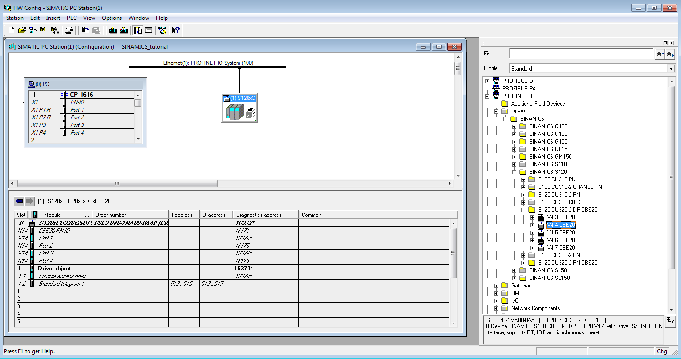Viewport: 681px width, 359px height.
Task: Open the Window menu
Action: tap(139, 18)
